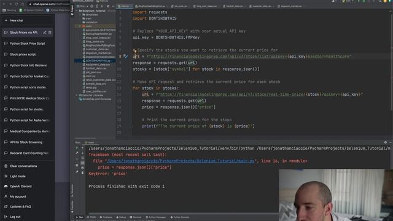Start a New chat in ChatGPT
The height and width of the screenshot is (221, 393).
pyautogui.click(x=27, y=20)
